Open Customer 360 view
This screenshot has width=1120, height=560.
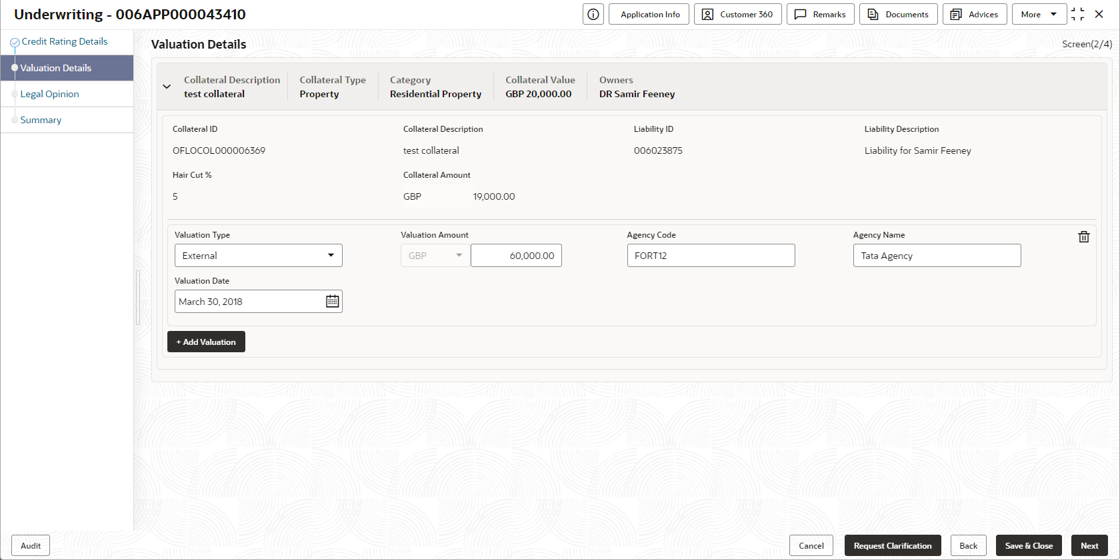(738, 14)
